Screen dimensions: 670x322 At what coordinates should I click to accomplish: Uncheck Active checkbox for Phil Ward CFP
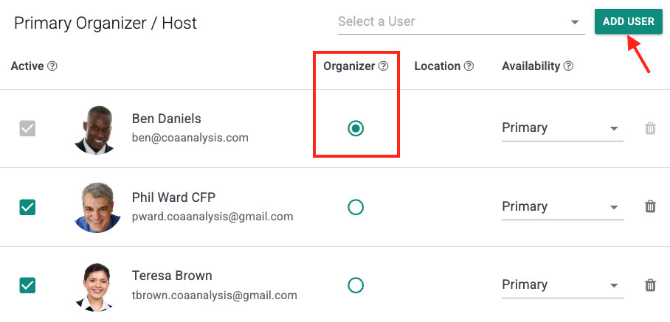point(27,207)
